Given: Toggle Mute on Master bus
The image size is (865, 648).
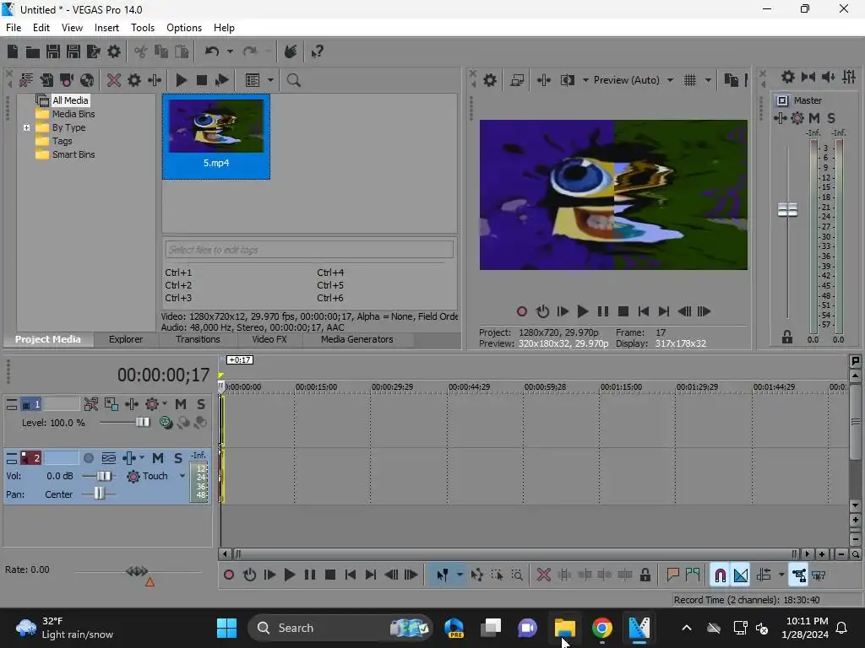Looking at the screenshot, I should click(814, 118).
